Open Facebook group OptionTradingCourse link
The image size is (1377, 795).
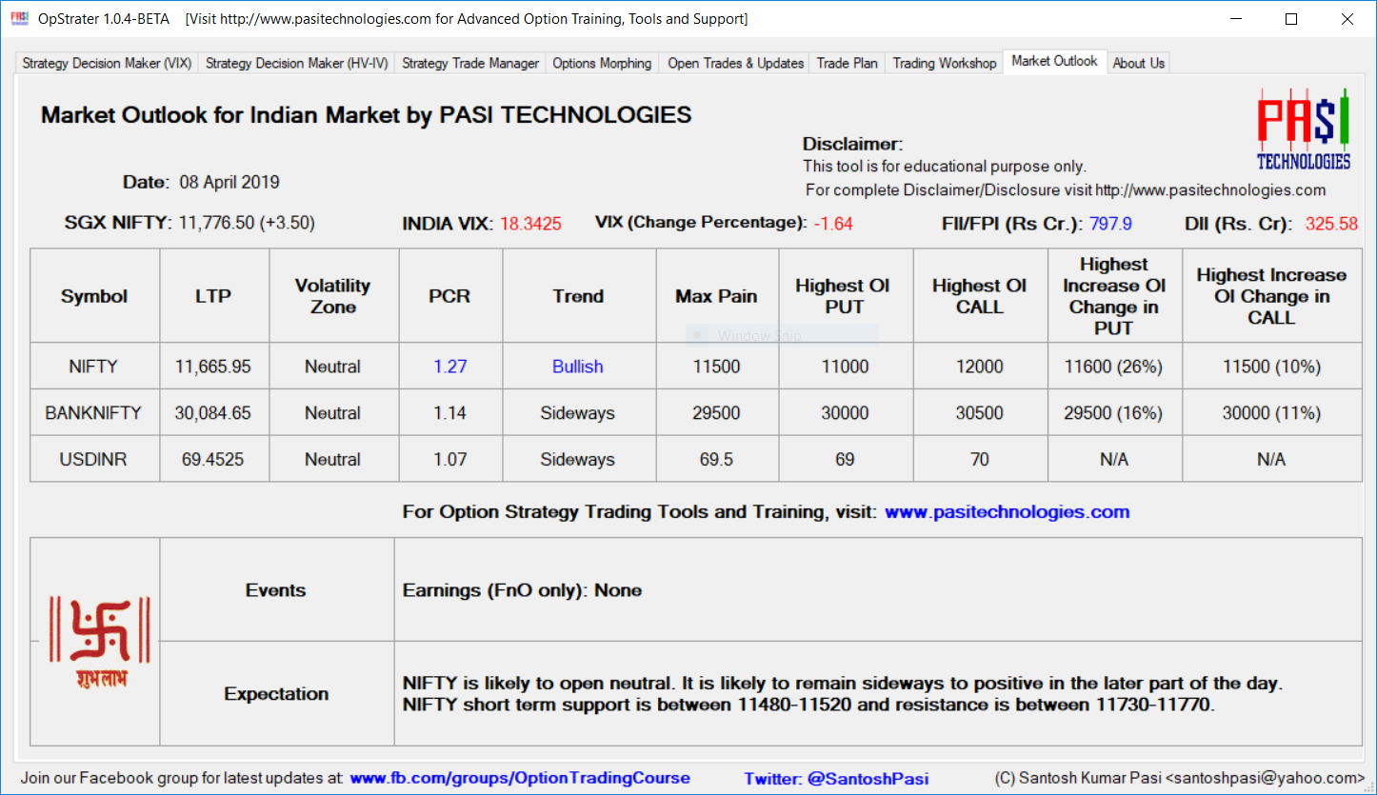coord(520,778)
